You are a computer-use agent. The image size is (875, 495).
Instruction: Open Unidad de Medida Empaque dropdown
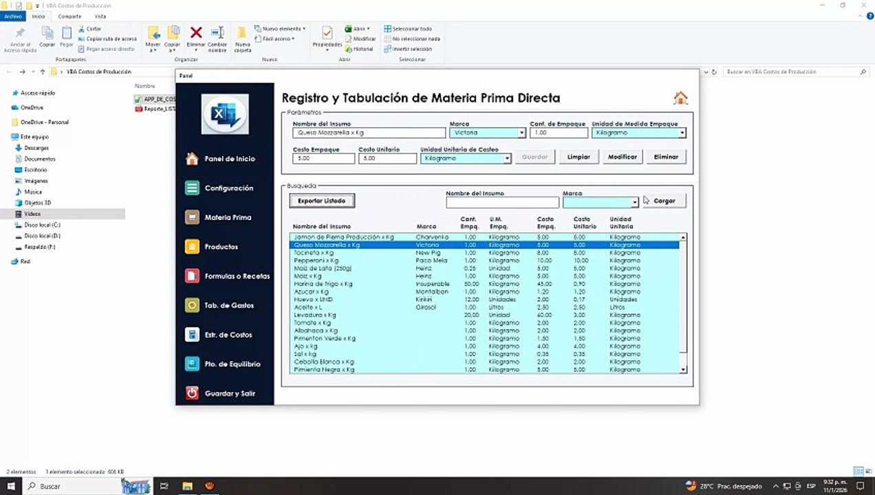682,133
